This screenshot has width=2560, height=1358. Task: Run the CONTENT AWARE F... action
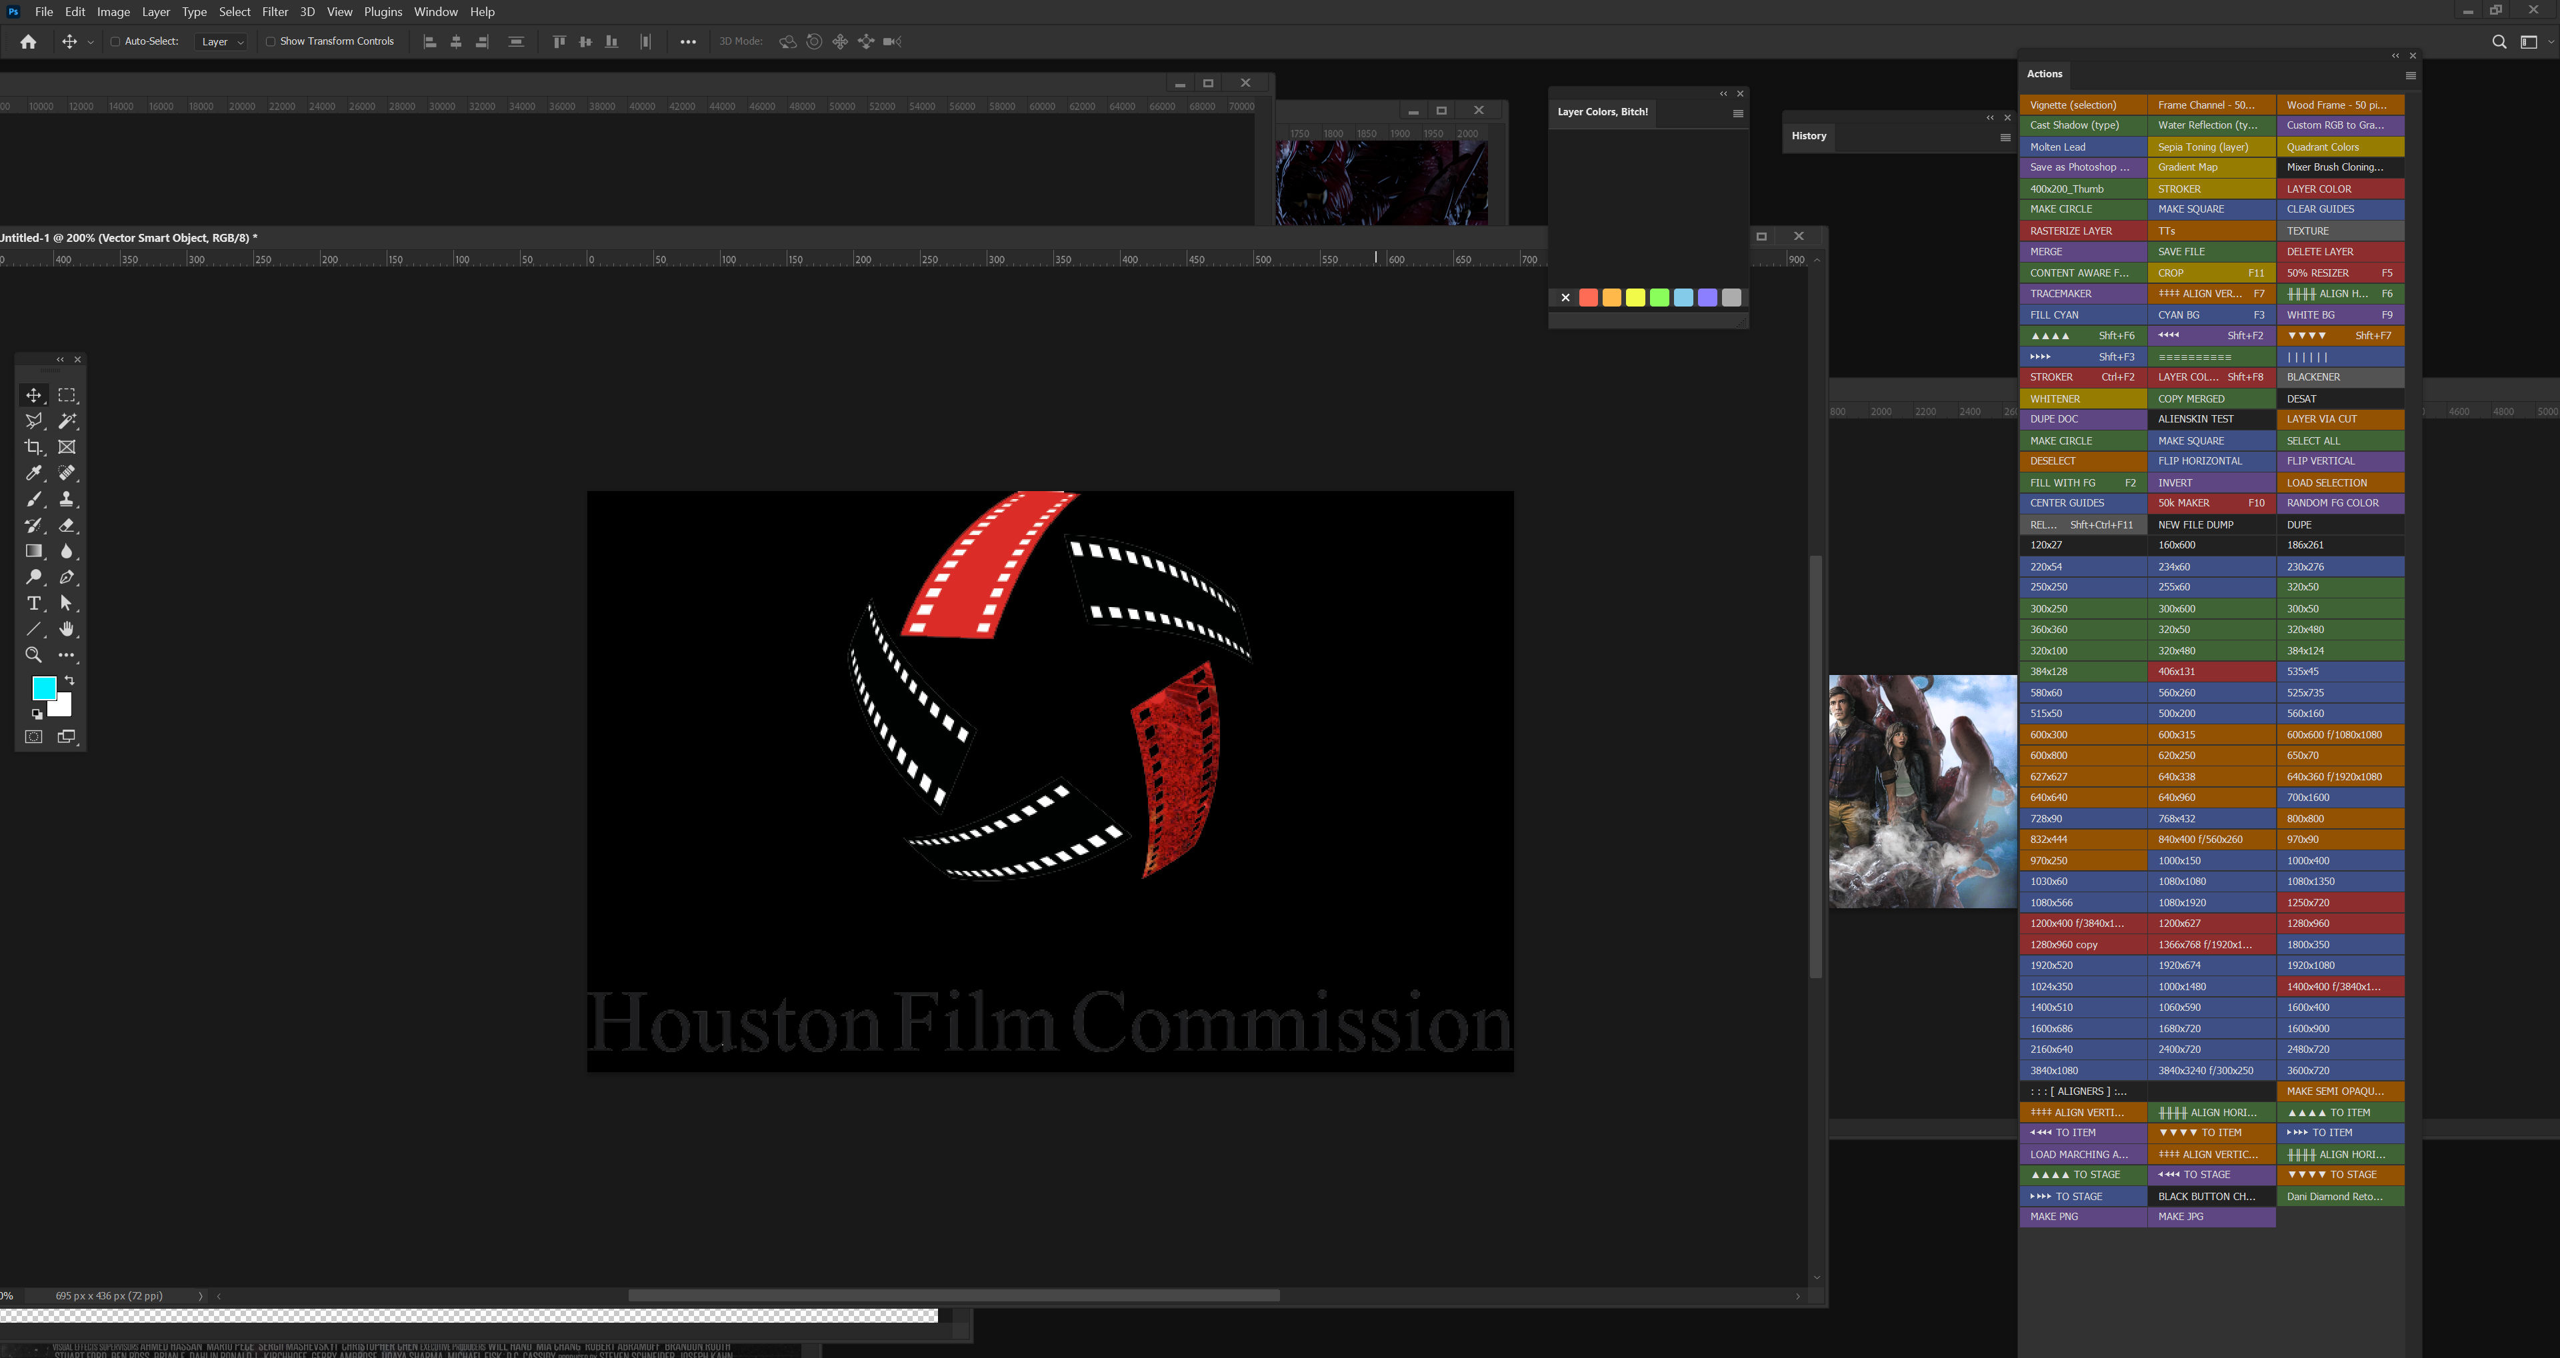(2083, 273)
